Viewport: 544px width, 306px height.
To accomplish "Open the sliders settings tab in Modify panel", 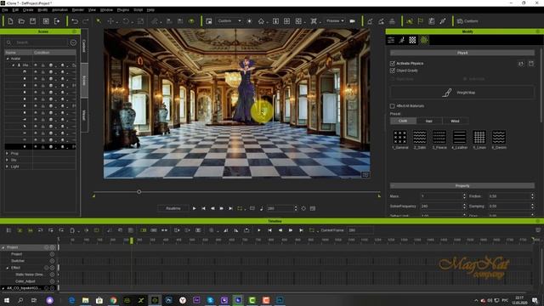I will [x=391, y=40].
